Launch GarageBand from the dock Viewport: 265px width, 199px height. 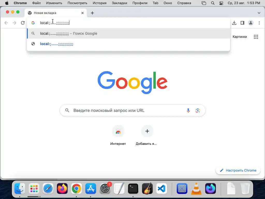147,189
